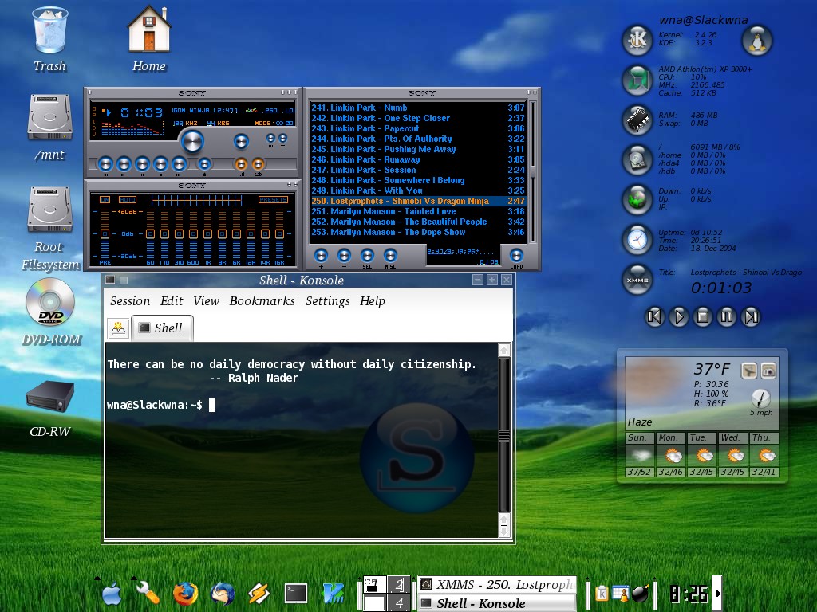Image resolution: width=817 pixels, height=612 pixels.
Task: Click the clock icon in the system monitor
Action: [637, 240]
